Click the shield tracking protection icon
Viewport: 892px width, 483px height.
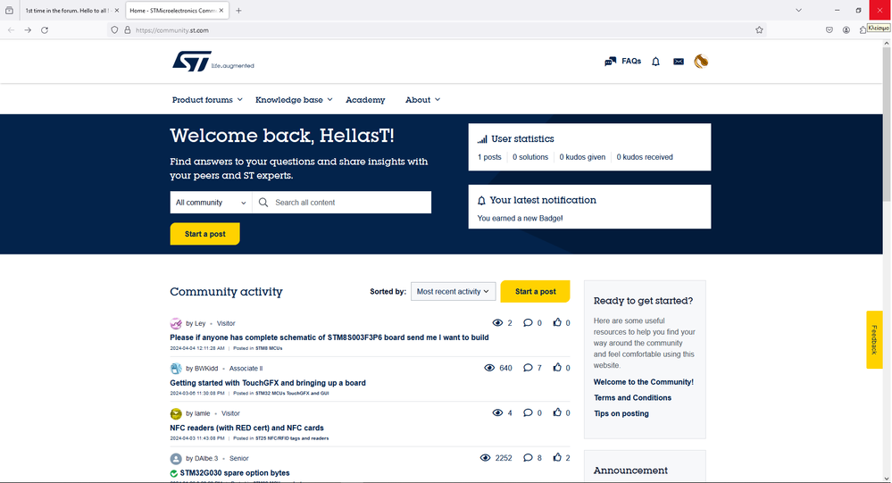pyautogui.click(x=114, y=30)
